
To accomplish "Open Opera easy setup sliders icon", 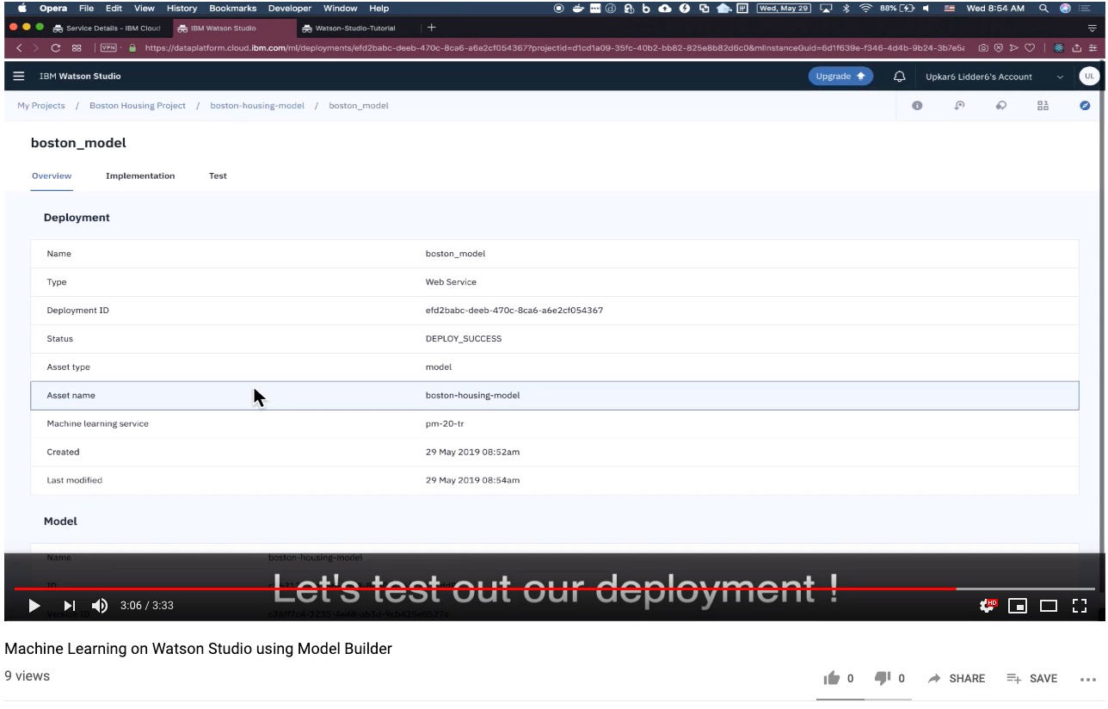I will [x=1093, y=48].
